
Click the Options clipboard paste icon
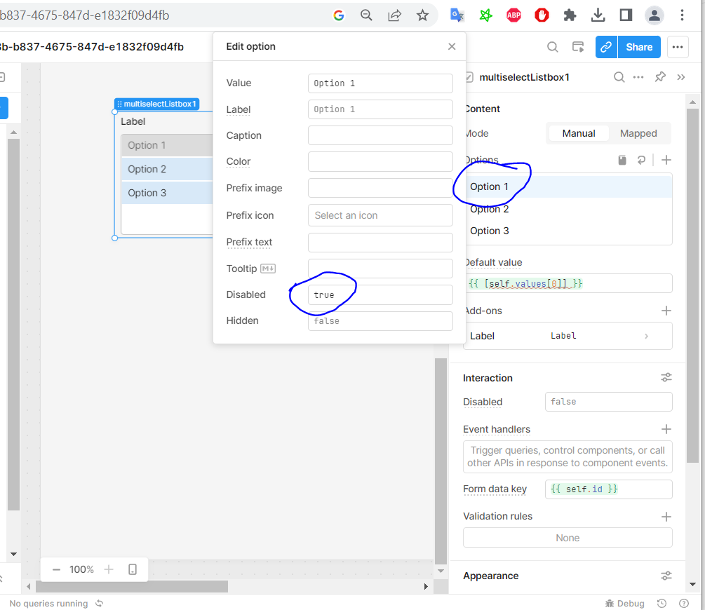[x=622, y=160]
